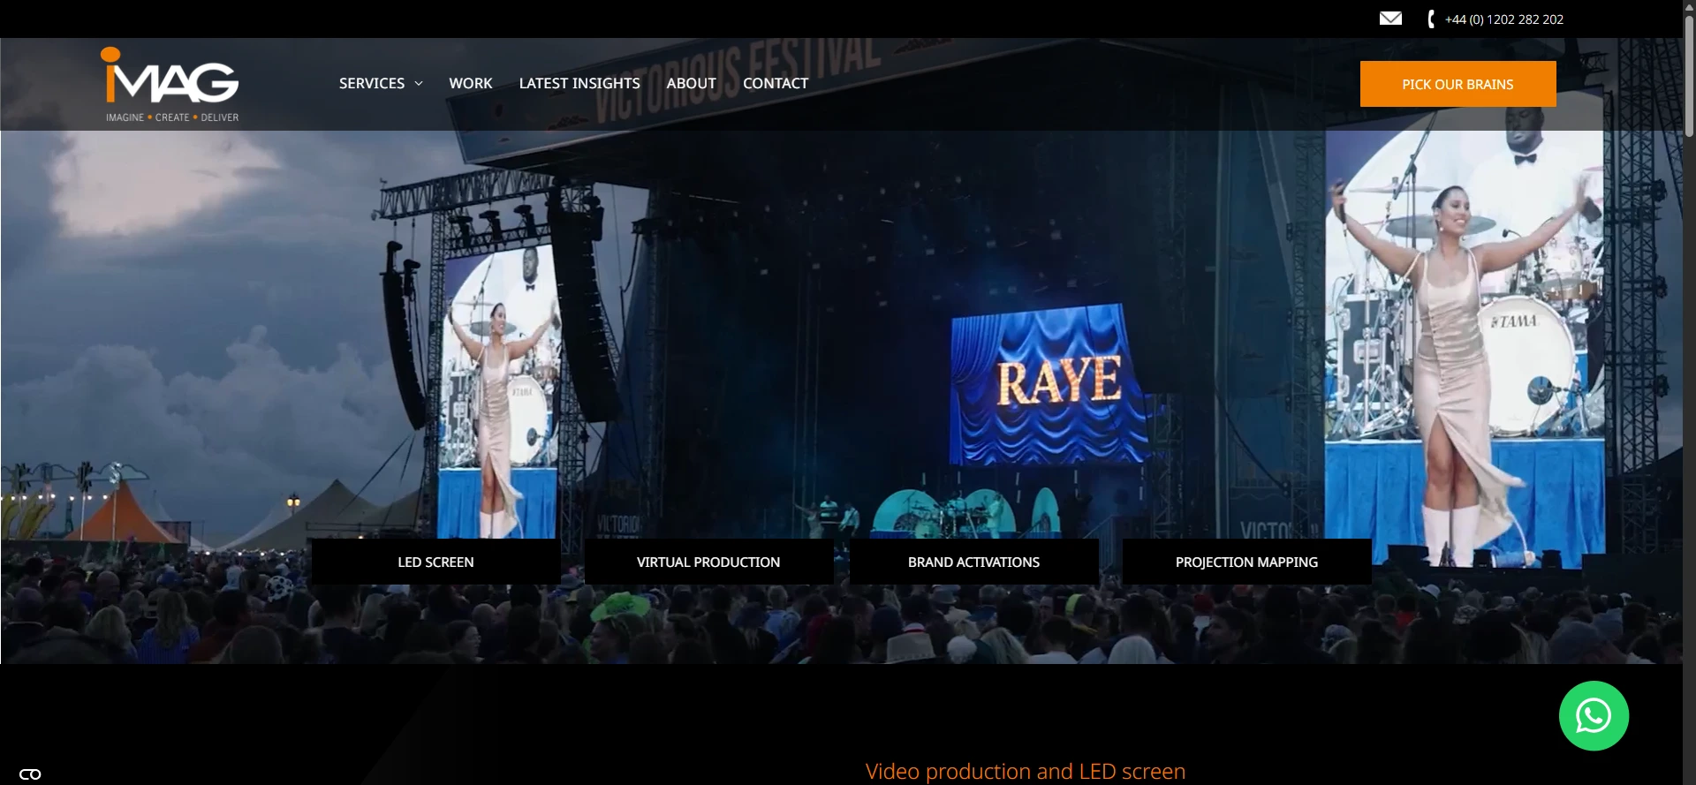Open the Services menu item

point(372,83)
